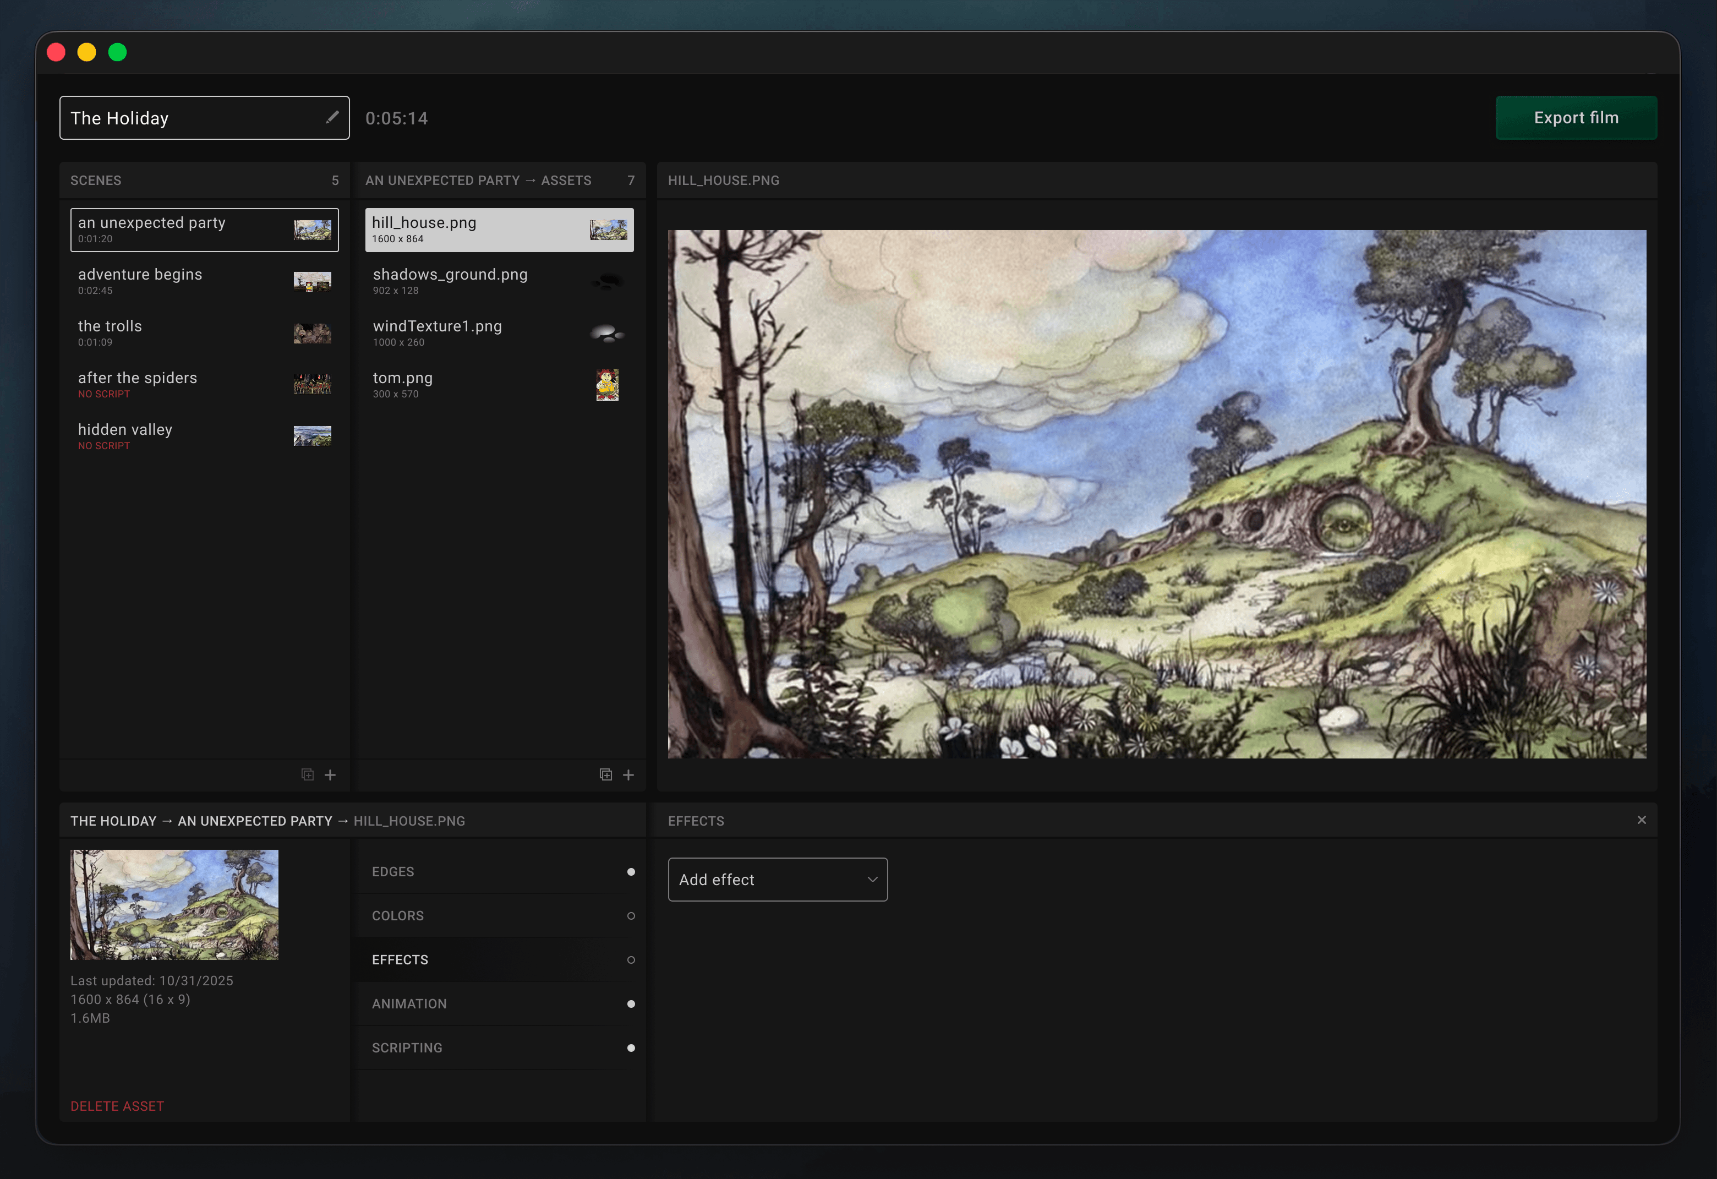Toggle the Colors status indicator dot
This screenshot has width=1717, height=1179.
[631, 915]
